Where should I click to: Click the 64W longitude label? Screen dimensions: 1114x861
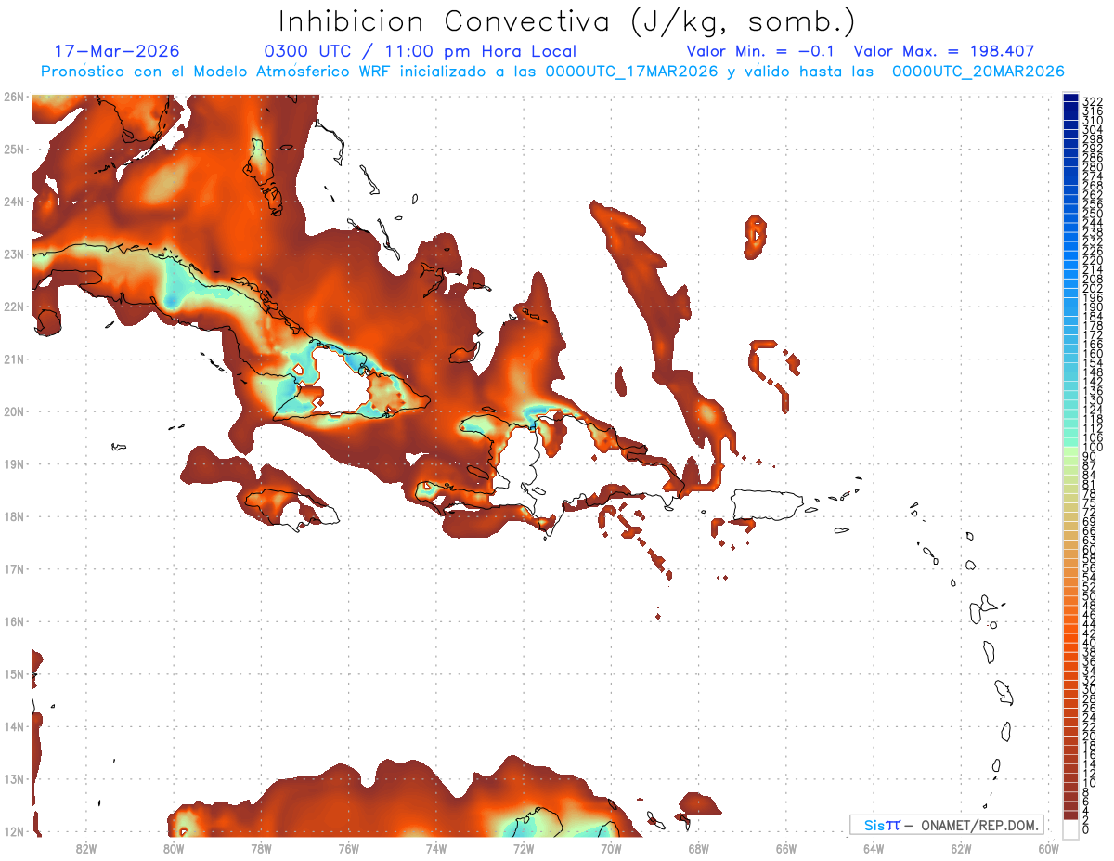(874, 848)
